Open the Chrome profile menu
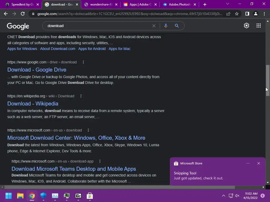This screenshot has height=202, width=270. [x=256, y=14]
